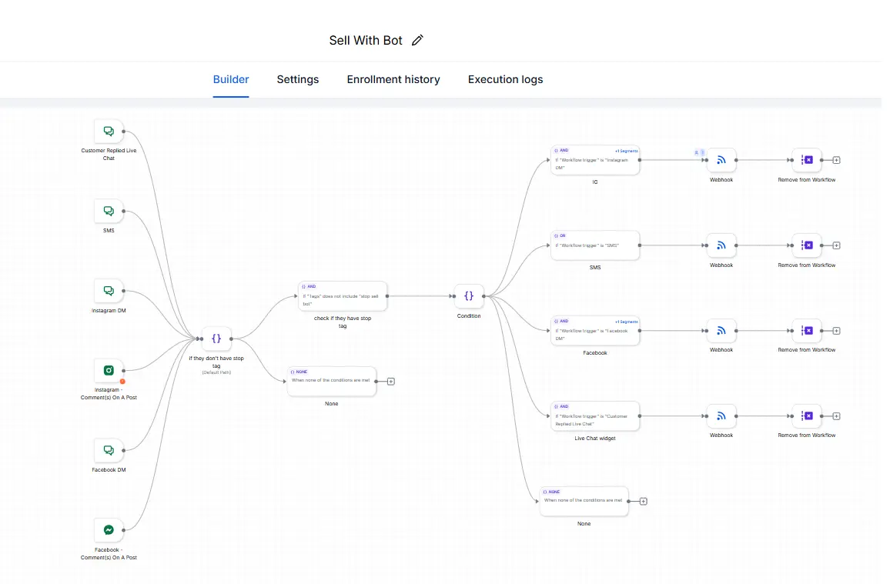Image resolution: width=890 pixels, height=584 pixels.
Task: Open Remove from Workflow in IG row
Action: [807, 161]
